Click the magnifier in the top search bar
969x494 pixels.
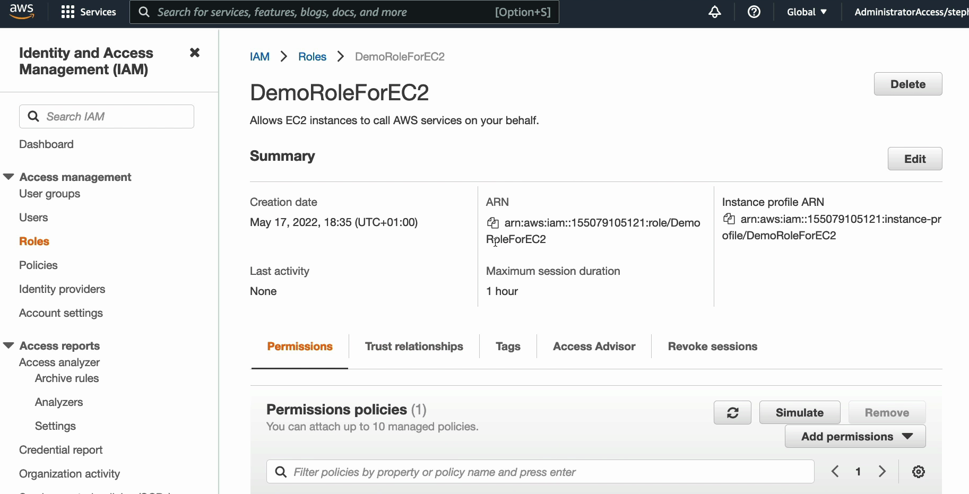(144, 12)
